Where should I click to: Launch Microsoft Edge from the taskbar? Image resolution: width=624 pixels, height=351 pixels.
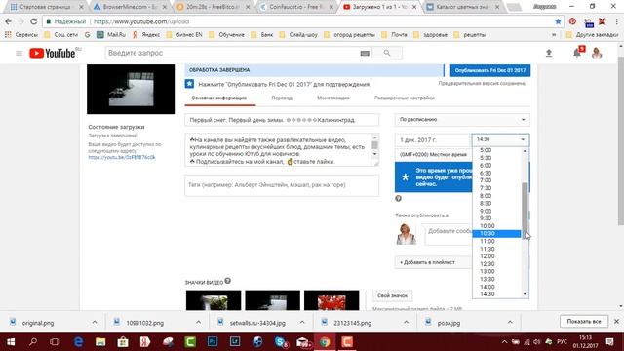point(78,342)
